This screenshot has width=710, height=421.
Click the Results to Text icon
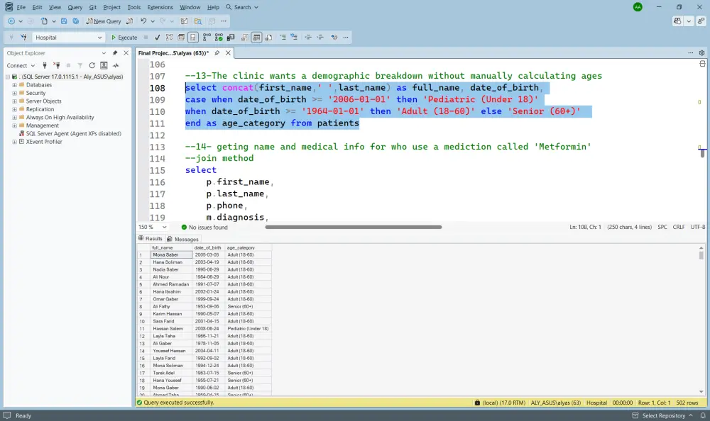[244, 38]
